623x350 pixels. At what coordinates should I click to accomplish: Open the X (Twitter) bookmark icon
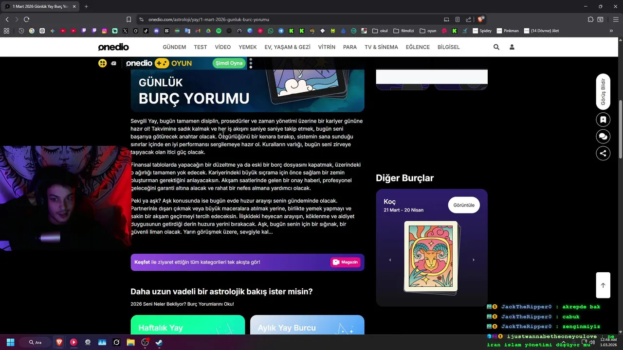(125, 31)
